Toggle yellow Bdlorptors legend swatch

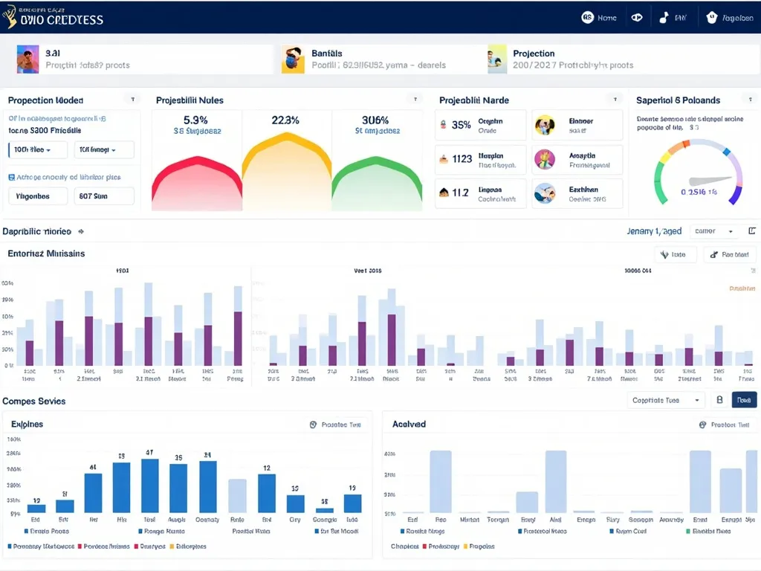click(x=172, y=546)
